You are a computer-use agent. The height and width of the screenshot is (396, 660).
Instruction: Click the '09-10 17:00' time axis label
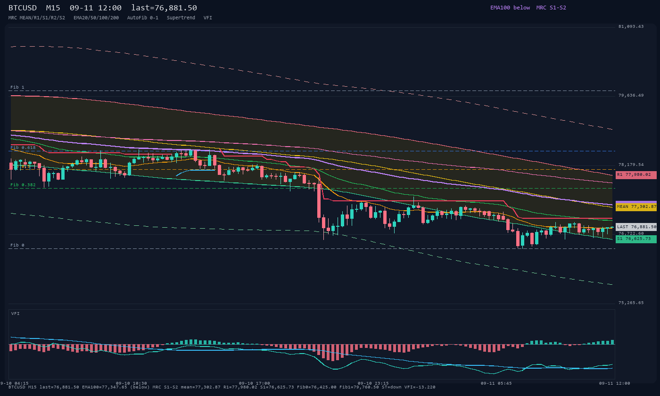pos(255,383)
